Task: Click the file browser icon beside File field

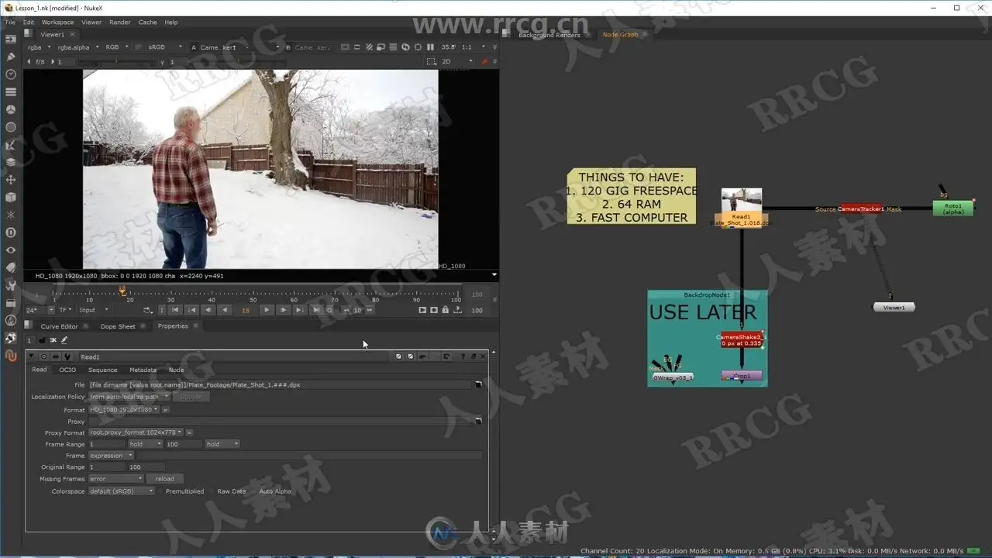Action: [x=478, y=384]
